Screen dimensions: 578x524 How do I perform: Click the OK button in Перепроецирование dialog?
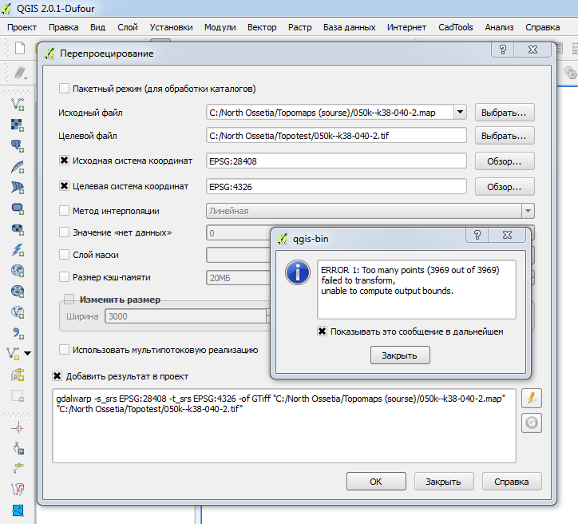click(x=376, y=481)
